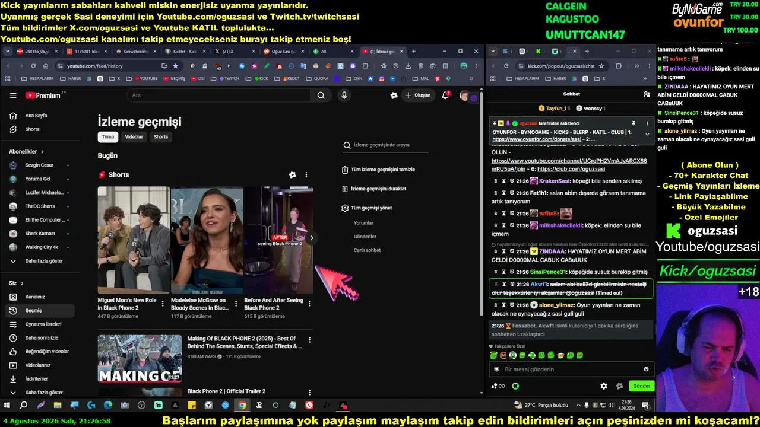The width and height of the screenshot is (760, 427).
Task: Open Tüm geçmişi yönet settings
Action: point(367,208)
